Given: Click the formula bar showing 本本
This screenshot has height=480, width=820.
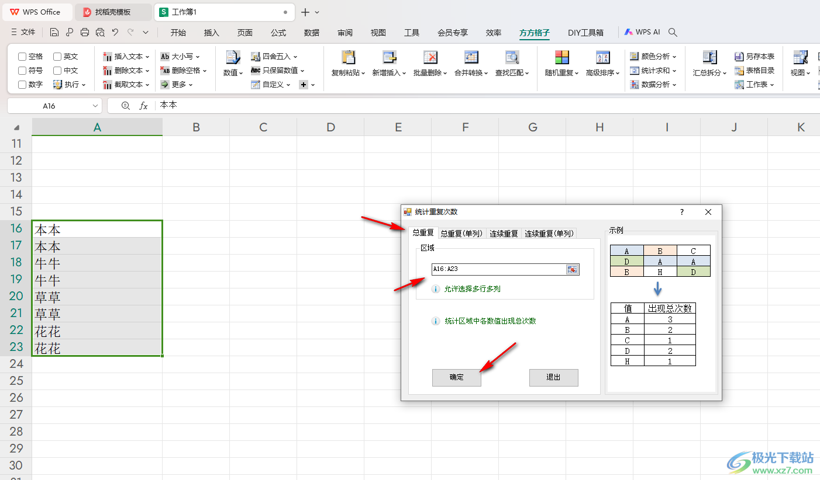Looking at the screenshot, I should click(x=488, y=106).
